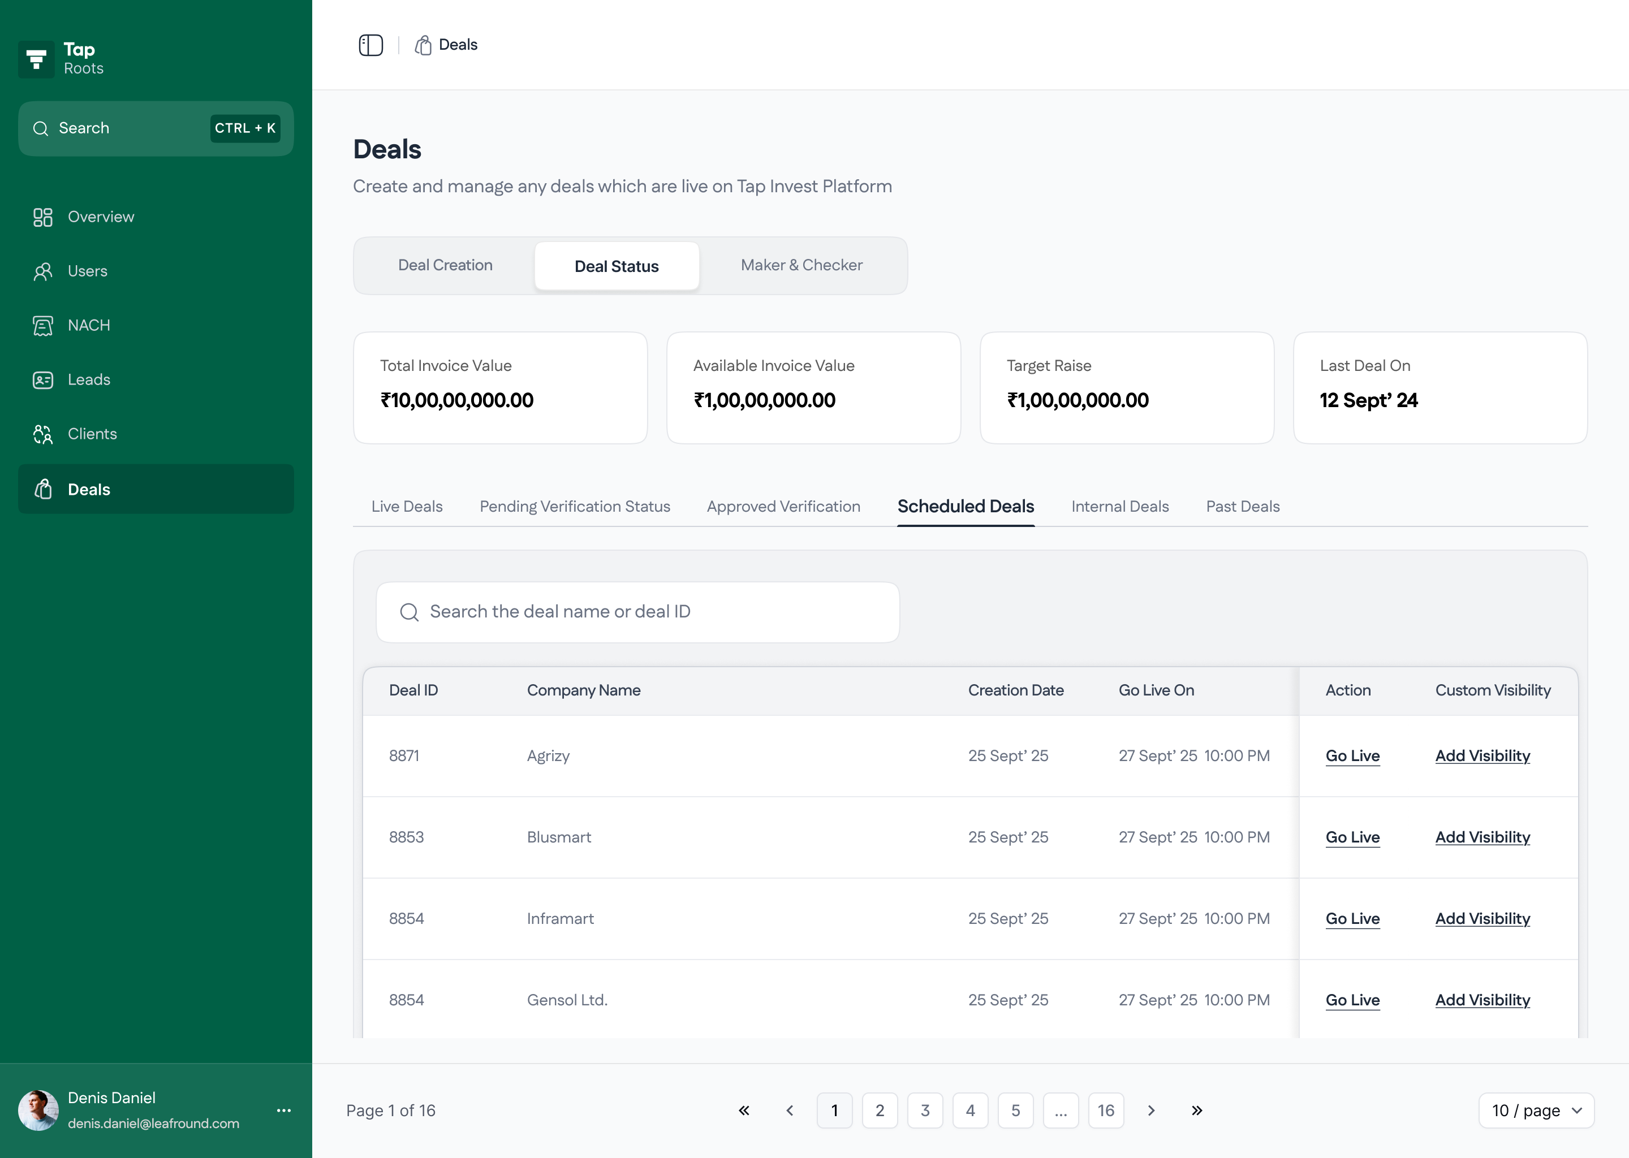The height and width of the screenshot is (1158, 1629).
Task: Select Deals in the sidebar
Action: 156,489
